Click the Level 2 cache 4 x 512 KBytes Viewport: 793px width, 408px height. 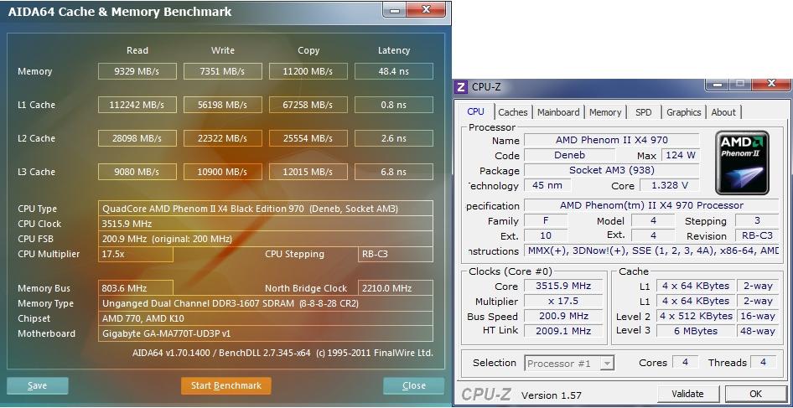click(x=696, y=316)
